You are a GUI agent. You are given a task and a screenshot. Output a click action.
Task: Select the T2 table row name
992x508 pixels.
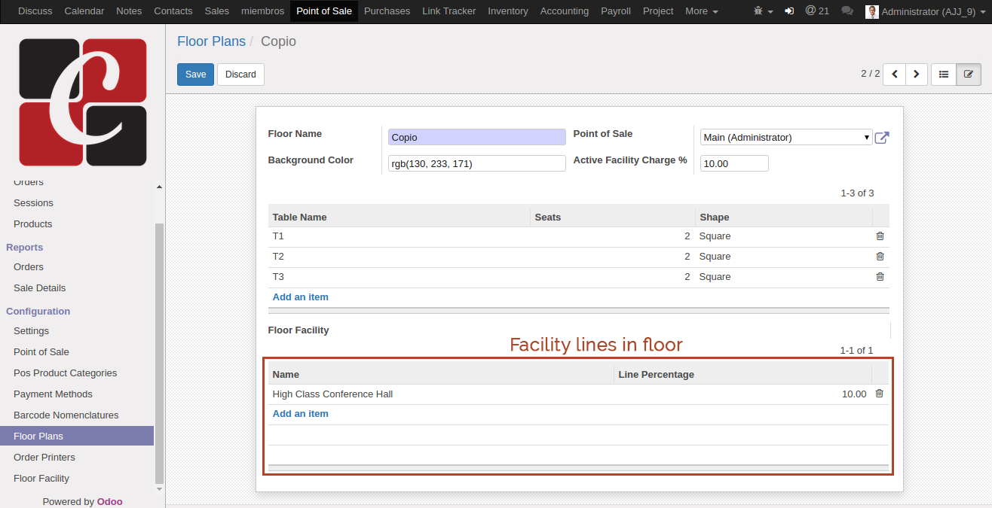click(278, 257)
